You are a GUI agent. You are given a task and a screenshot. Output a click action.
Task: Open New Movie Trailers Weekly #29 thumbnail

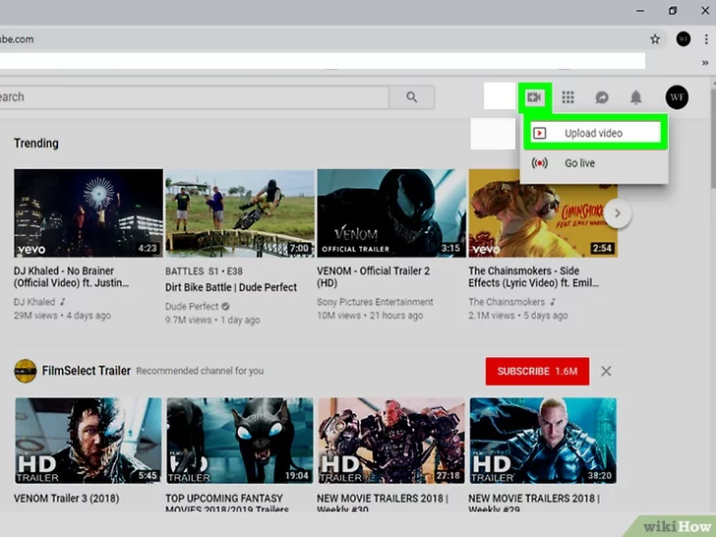pos(543,441)
